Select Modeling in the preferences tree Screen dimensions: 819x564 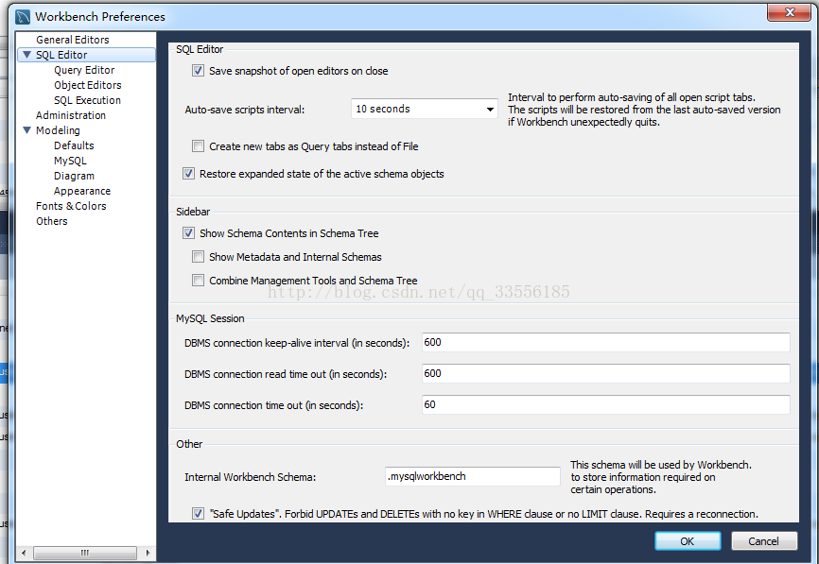click(58, 130)
